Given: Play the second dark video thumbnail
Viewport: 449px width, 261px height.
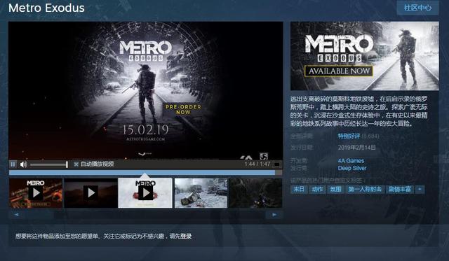Looking at the screenshot, I should point(91,192).
